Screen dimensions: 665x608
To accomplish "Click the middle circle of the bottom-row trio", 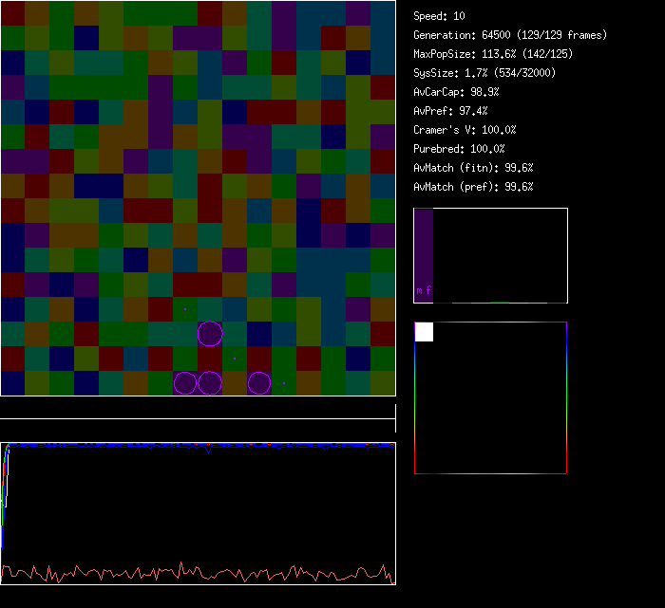I will (210, 383).
